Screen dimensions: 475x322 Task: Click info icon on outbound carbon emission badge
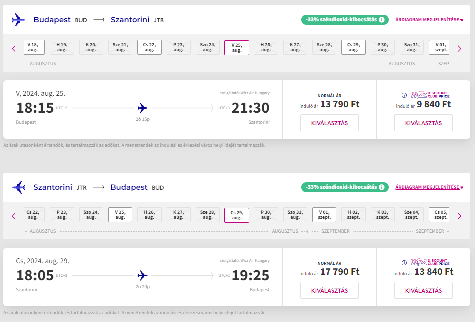pyautogui.click(x=382, y=20)
